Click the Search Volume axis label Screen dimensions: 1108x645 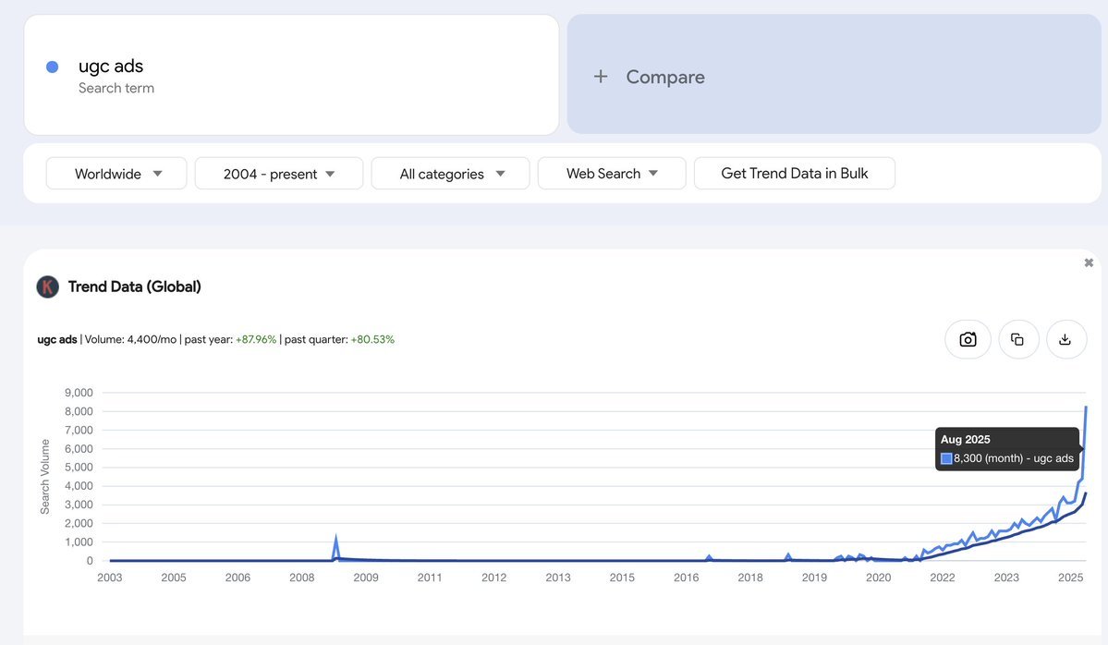pos(44,477)
